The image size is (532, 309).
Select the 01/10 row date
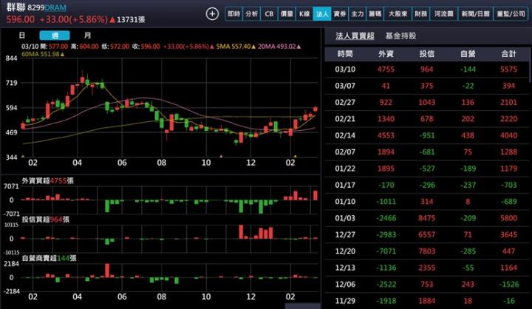[345, 202]
